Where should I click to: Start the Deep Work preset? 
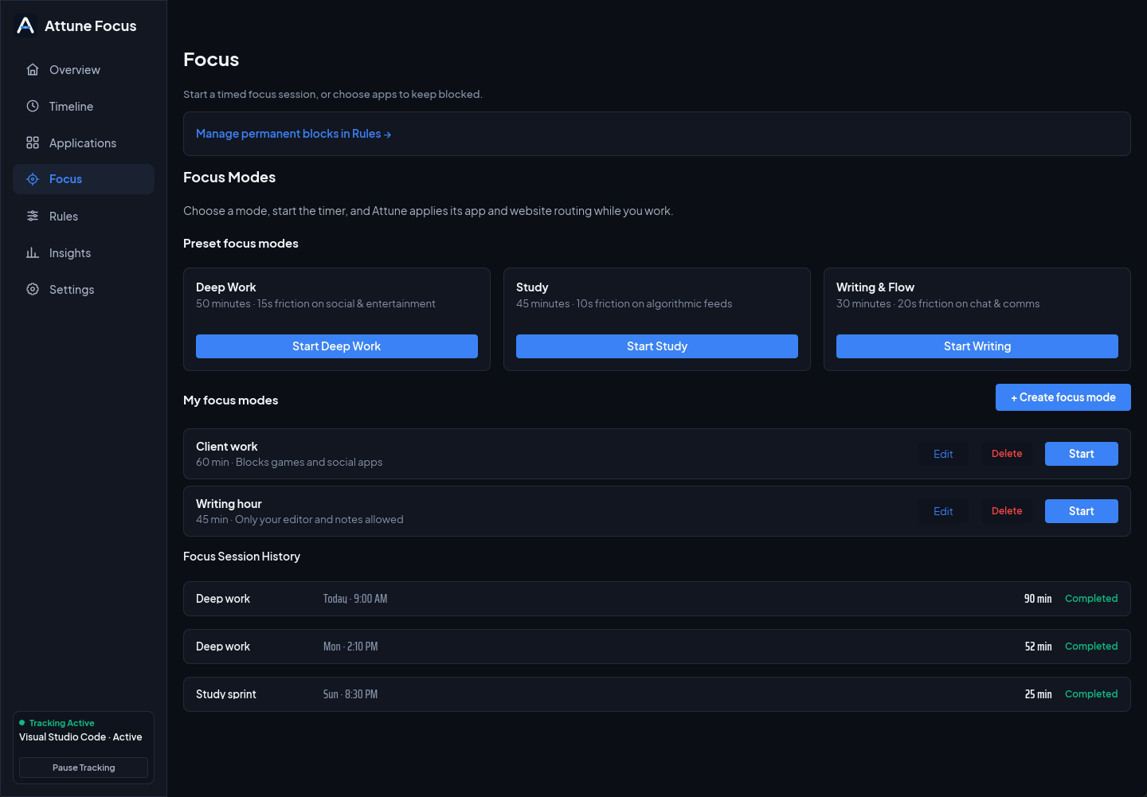337,346
